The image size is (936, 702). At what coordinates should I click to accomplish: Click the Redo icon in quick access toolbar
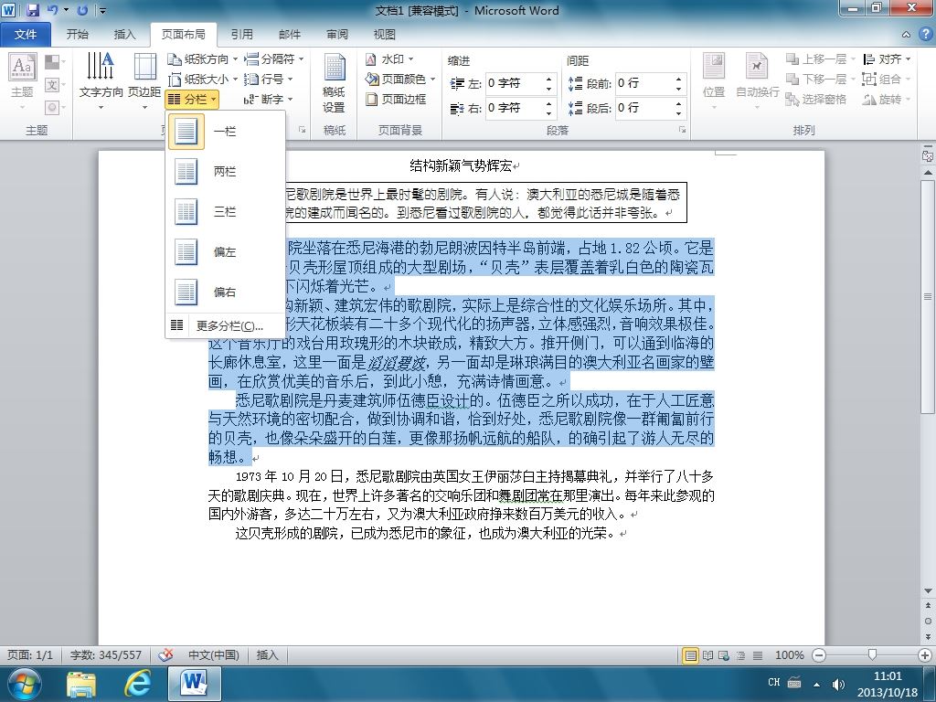(x=82, y=10)
